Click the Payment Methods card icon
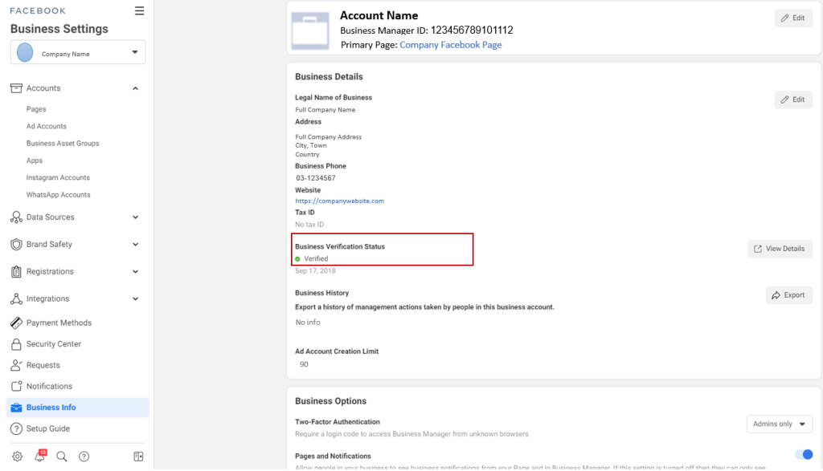 pos(16,323)
